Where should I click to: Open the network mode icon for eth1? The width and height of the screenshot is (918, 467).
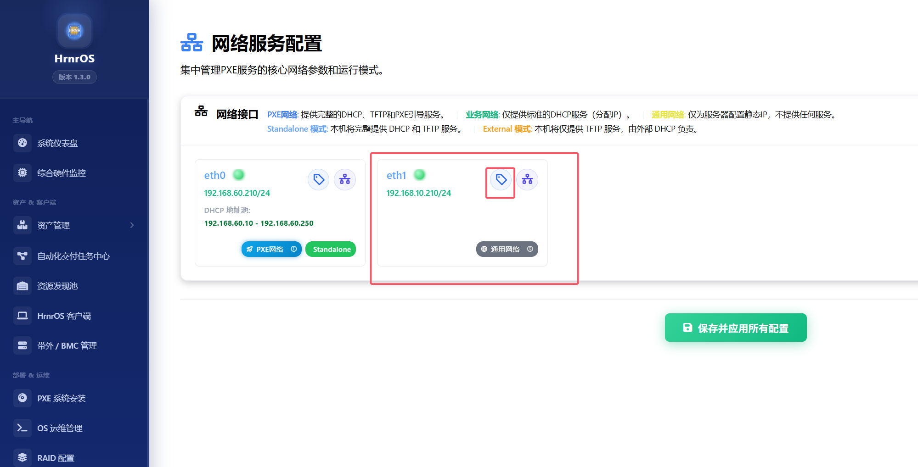[527, 180]
